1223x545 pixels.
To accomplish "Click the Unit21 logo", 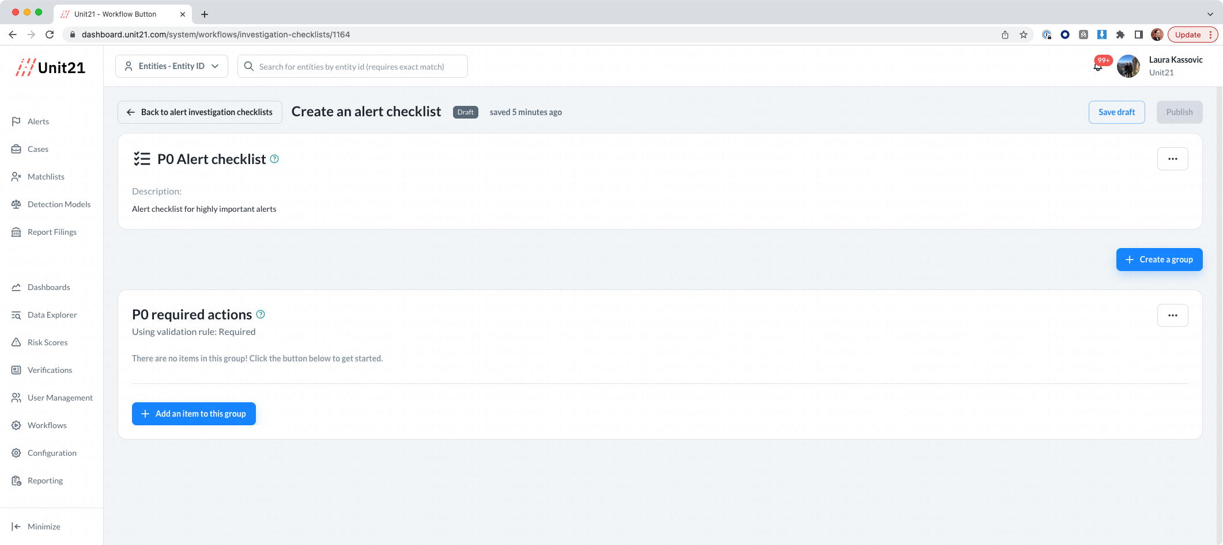I will coord(51,67).
